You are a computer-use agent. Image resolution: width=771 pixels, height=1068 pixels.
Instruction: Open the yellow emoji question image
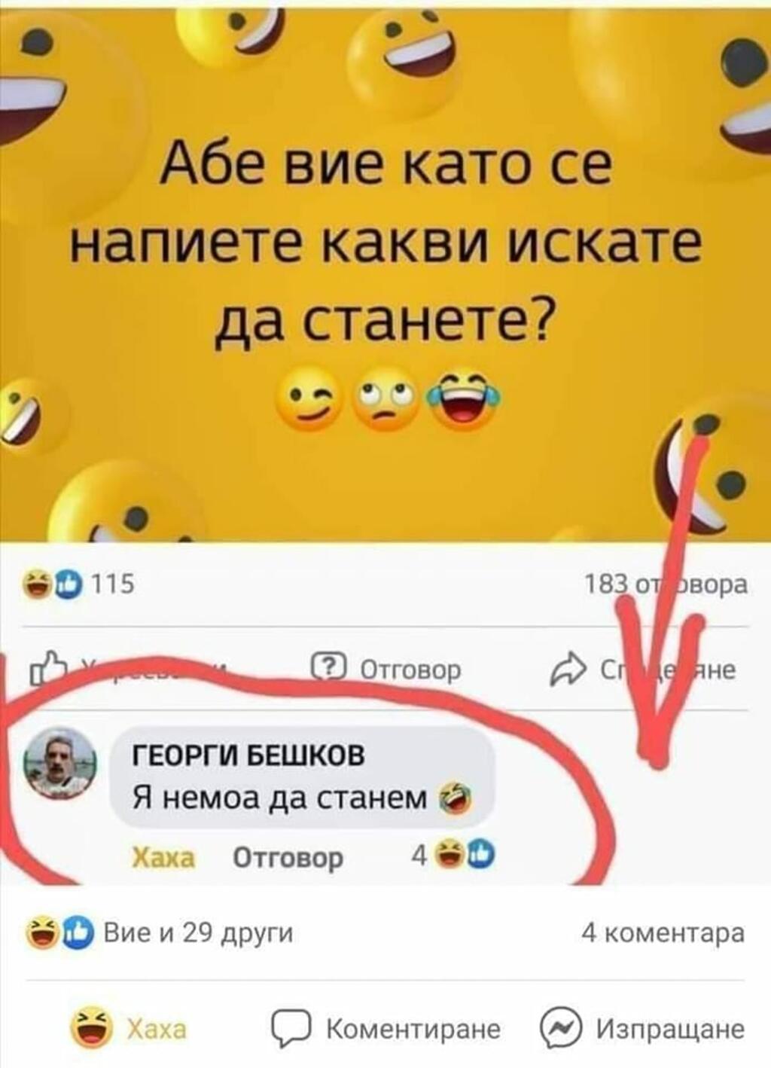(385, 273)
